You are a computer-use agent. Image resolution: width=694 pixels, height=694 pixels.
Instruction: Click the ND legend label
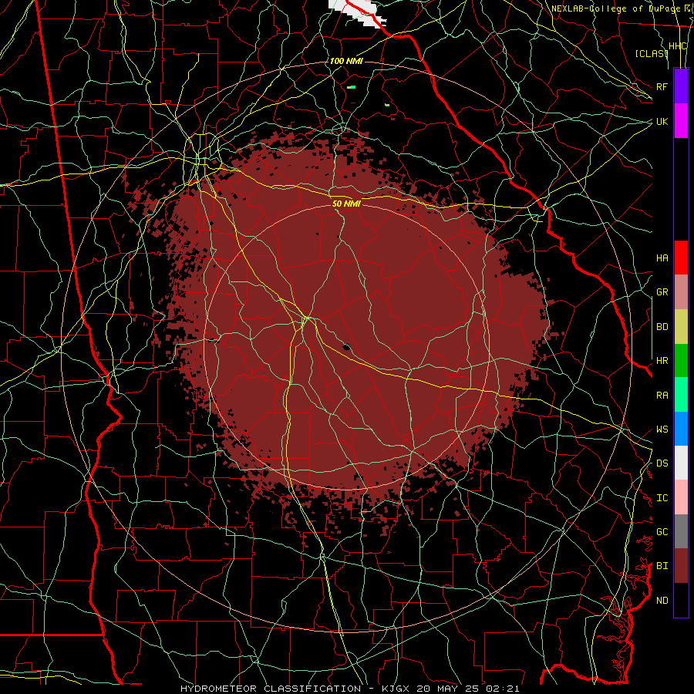(662, 601)
